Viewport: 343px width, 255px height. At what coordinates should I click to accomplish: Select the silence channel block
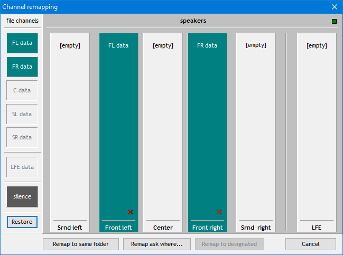pos(22,196)
